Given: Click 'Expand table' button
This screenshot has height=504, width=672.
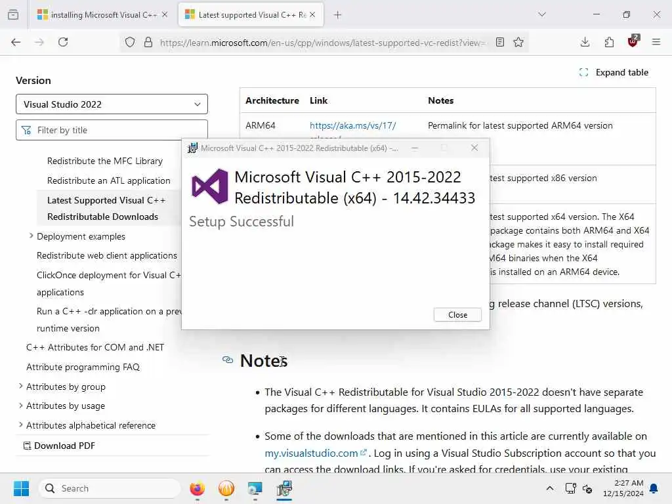Looking at the screenshot, I should [614, 72].
